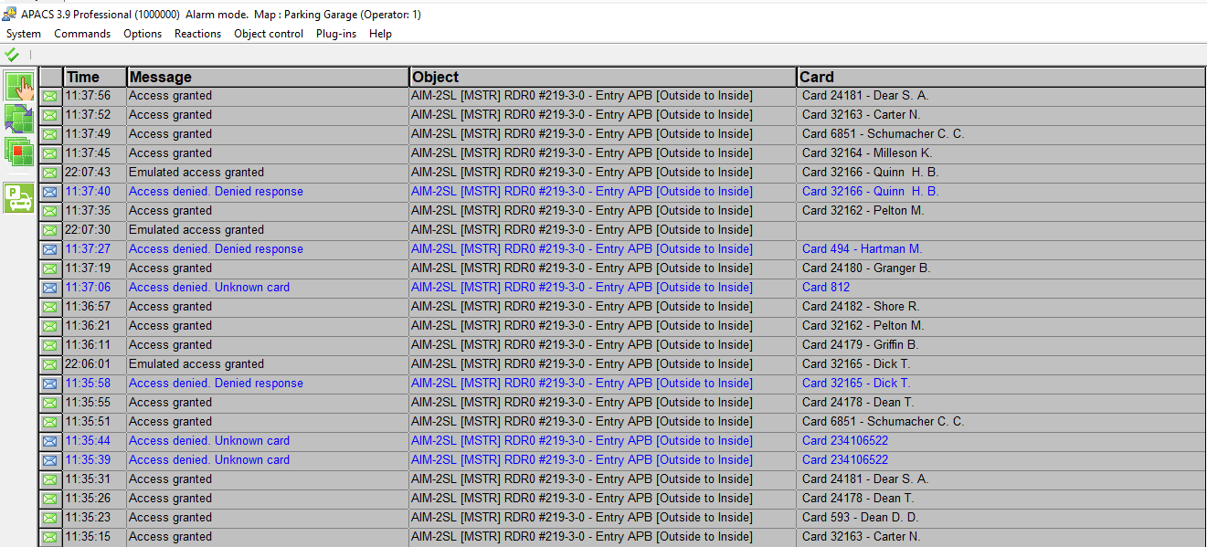The height and width of the screenshot is (547, 1207).
Task: Open the Plug-ins menu
Action: [x=336, y=34]
